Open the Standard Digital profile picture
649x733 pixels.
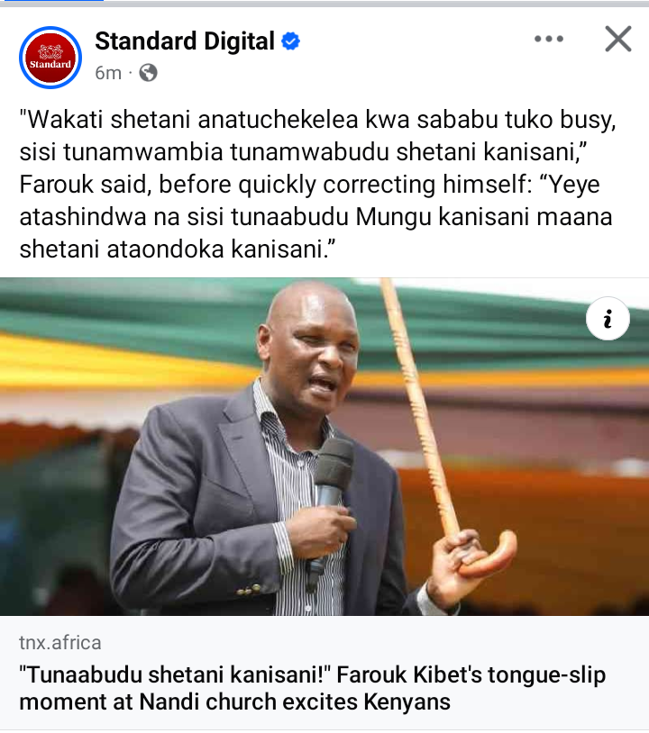[x=50, y=58]
